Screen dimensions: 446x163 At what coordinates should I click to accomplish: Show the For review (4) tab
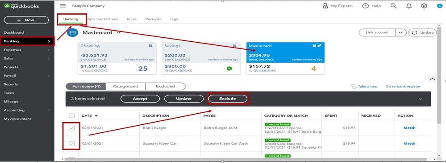[x=86, y=86]
